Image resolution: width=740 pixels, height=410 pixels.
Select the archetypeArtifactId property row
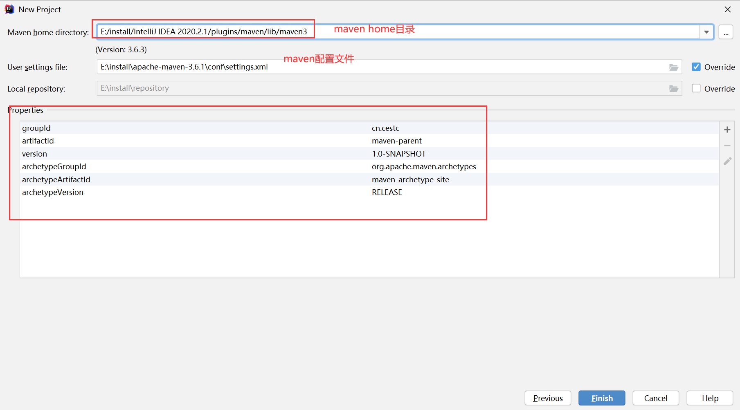369,179
